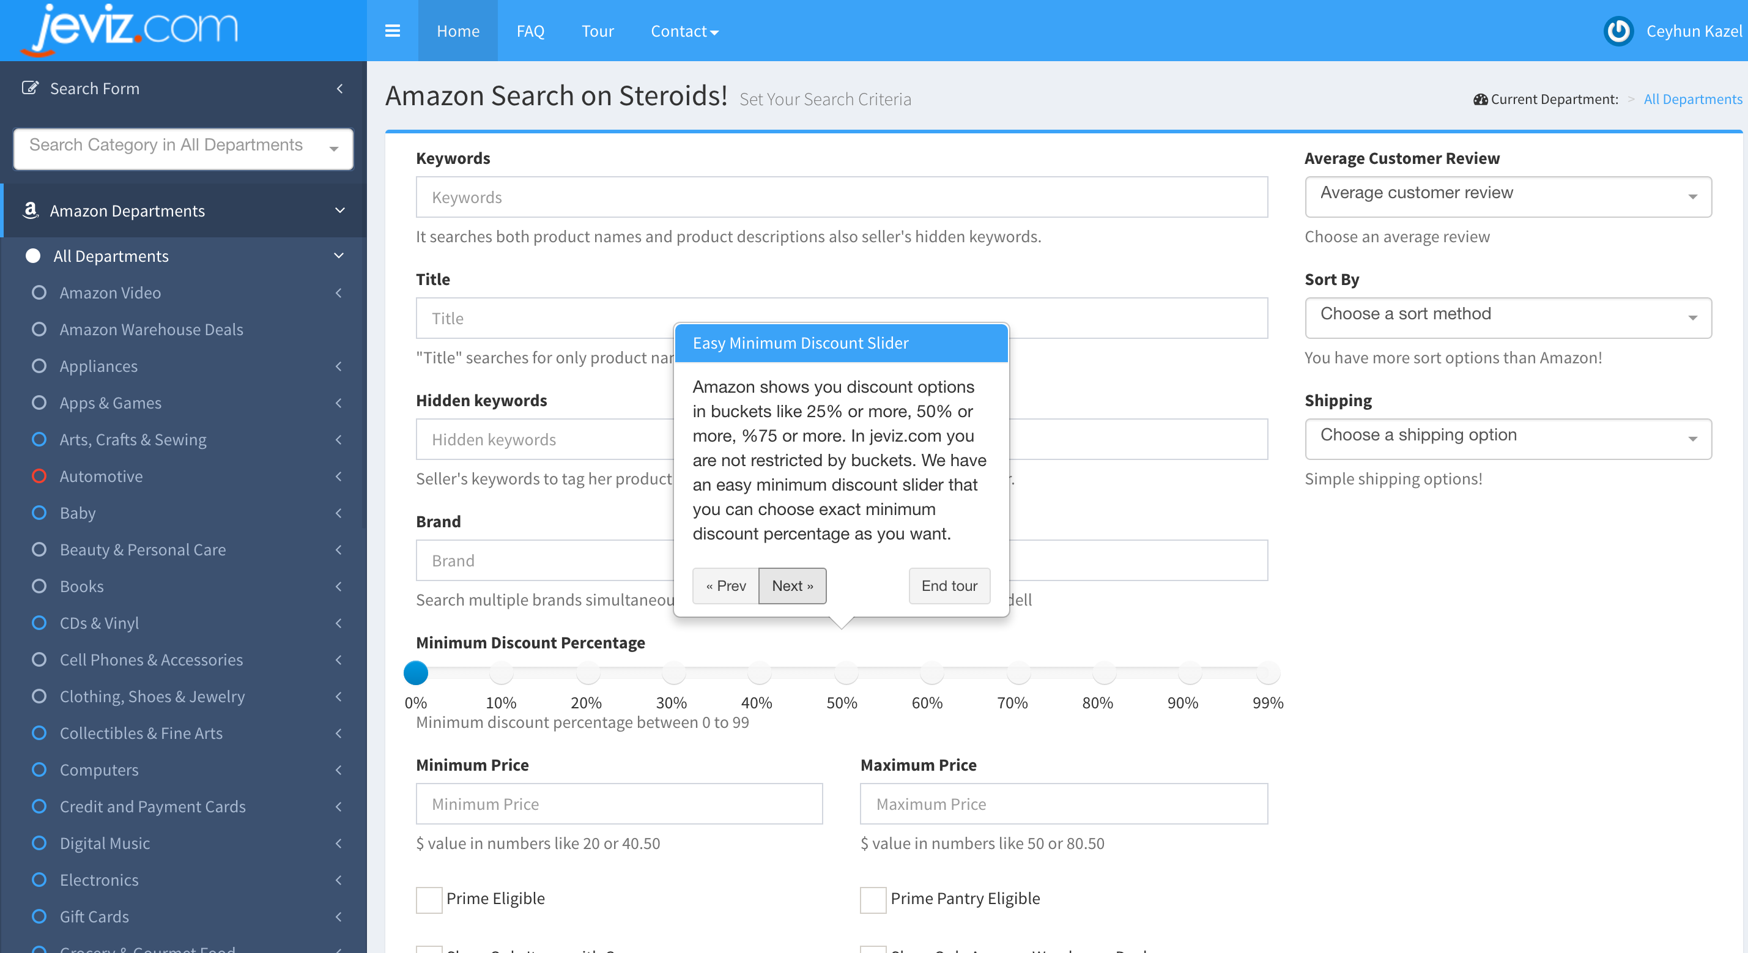Screen dimensions: 1748x953
Task: Open the Choose a sort method dropdown
Action: (1507, 317)
